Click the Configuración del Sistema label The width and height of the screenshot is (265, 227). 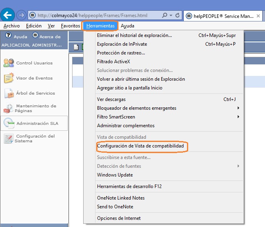(34, 138)
